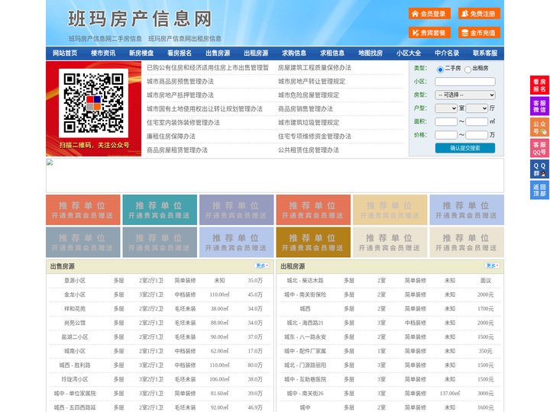
Task: Click the minimum 面积 input field
Action: 446,121
